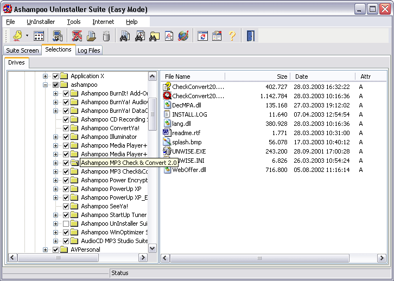Expand Ashampoo Illuminator node

tap(55, 137)
